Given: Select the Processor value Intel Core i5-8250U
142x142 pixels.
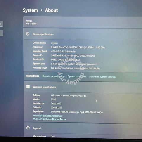Looking at the screenshot, I should pos(78,47).
